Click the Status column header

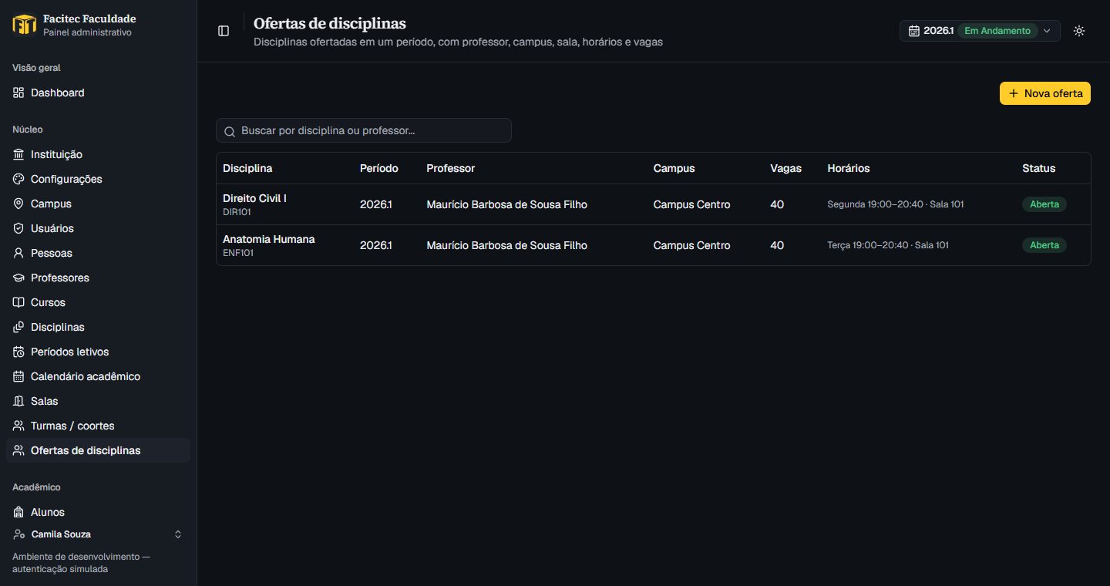[1039, 168]
